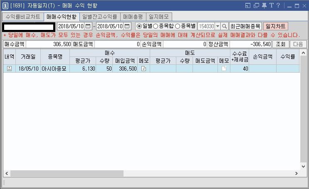309x189 pixels.
Task: Select the 아시아종묘 stock name cell
Action: point(55,69)
